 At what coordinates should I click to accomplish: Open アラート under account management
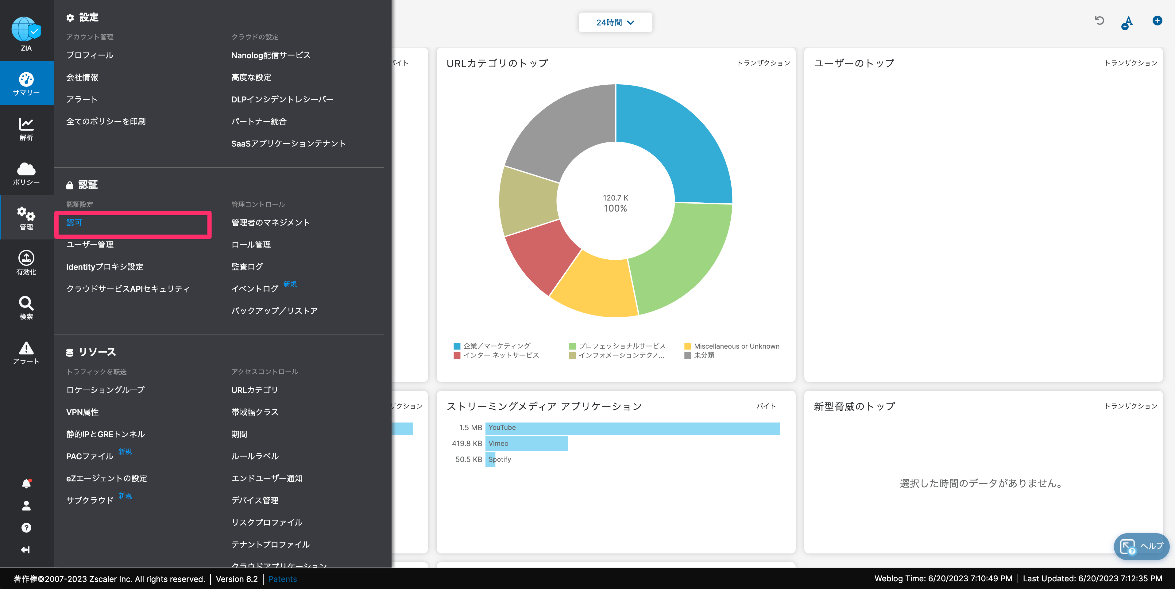point(82,99)
